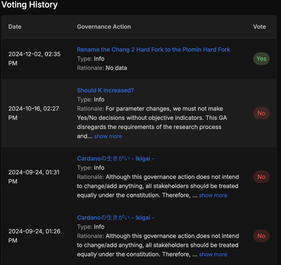
Task: Select the No badge on the 01:26 PM row
Action: 261,236
